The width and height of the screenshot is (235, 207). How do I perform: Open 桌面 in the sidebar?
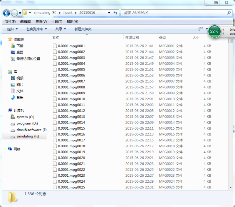[x=17, y=52]
